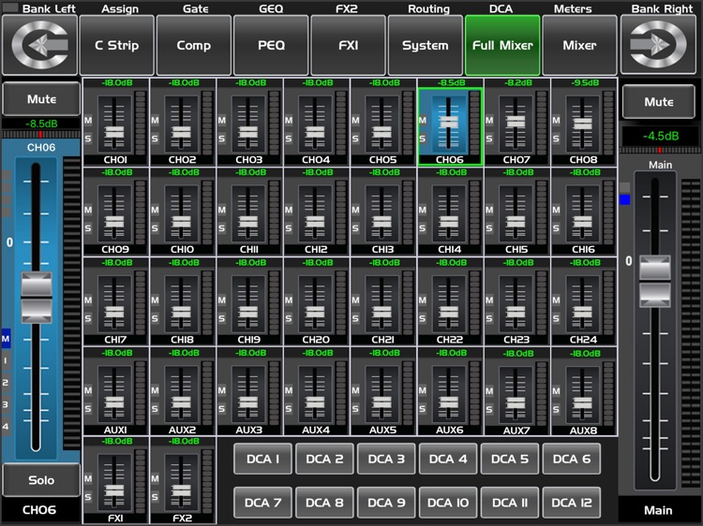Select aux send 1 beside CH06 fader
The height and width of the screenshot is (526, 703).
pos(6,360)
